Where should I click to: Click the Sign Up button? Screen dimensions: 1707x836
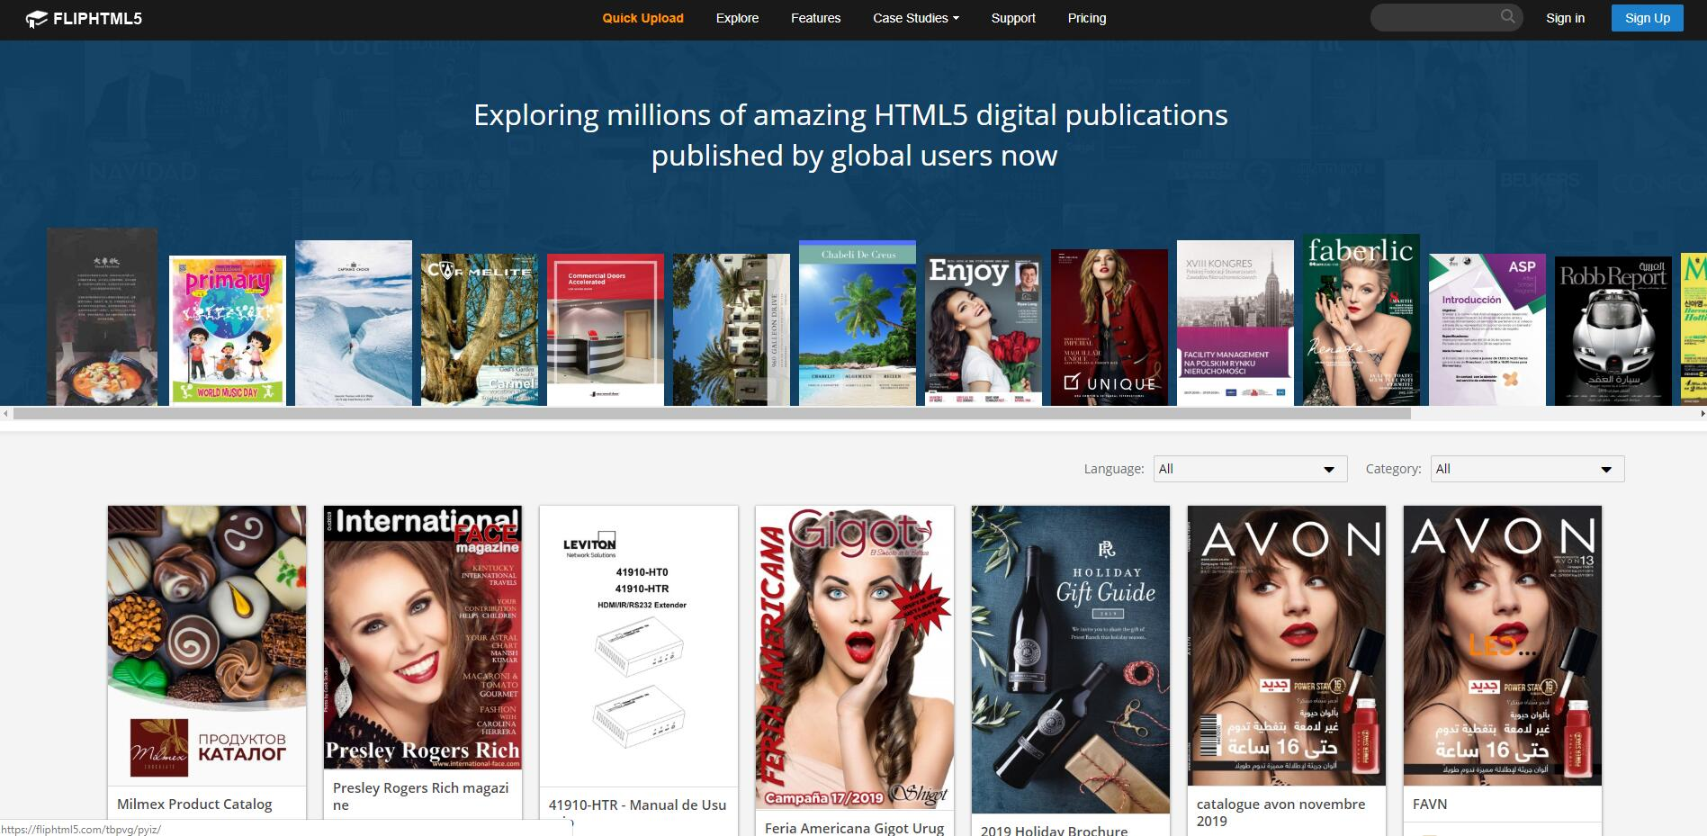(1647, 18)
